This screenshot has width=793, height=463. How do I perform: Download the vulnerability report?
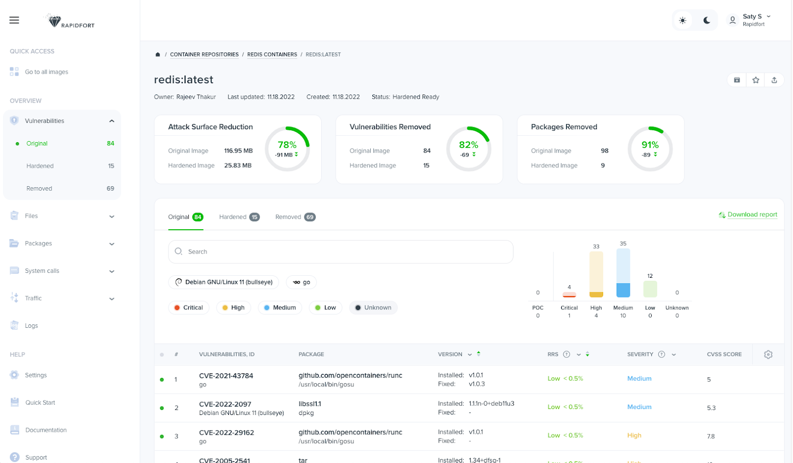[748, 214]
